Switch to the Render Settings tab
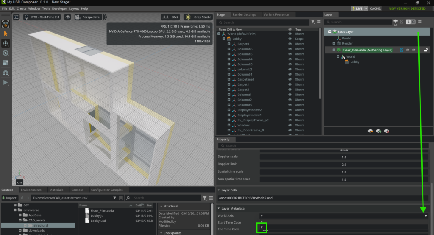Screen dimensions: 434x235 pos(244,14)
